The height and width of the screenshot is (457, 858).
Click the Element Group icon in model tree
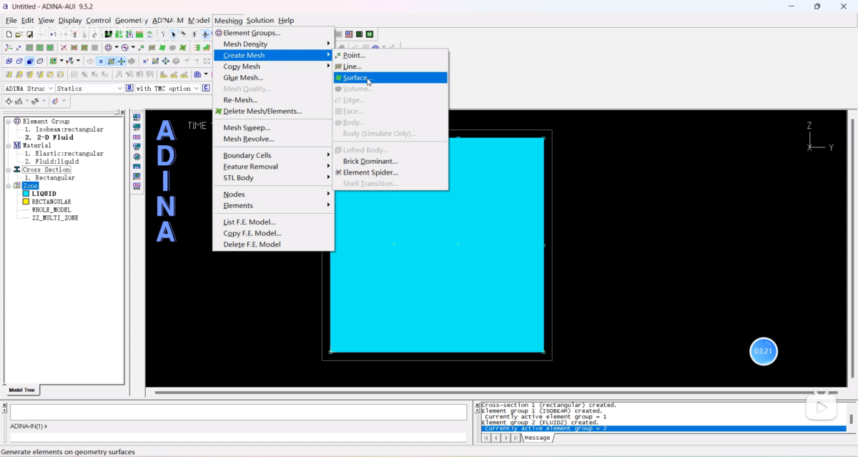17,122
